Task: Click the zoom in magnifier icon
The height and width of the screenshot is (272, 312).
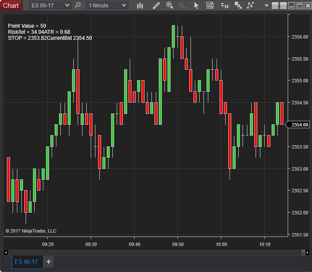Action: (170, 5)
